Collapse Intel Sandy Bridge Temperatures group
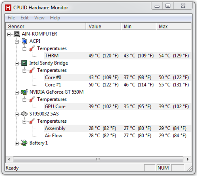Viewport: 197px width, 176px height. [24, 71]
